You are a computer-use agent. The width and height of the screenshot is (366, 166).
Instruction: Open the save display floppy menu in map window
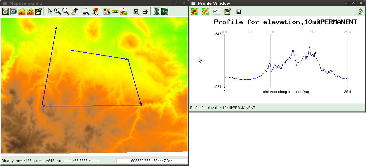click(x=136, y=11)
